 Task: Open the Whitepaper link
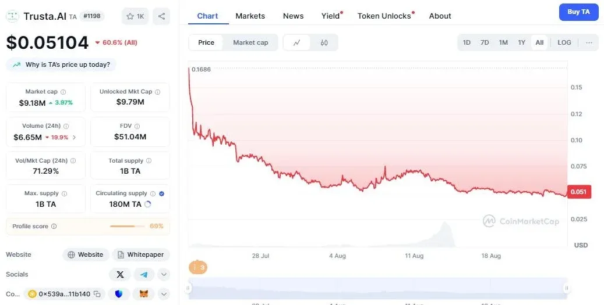point(141,254)
